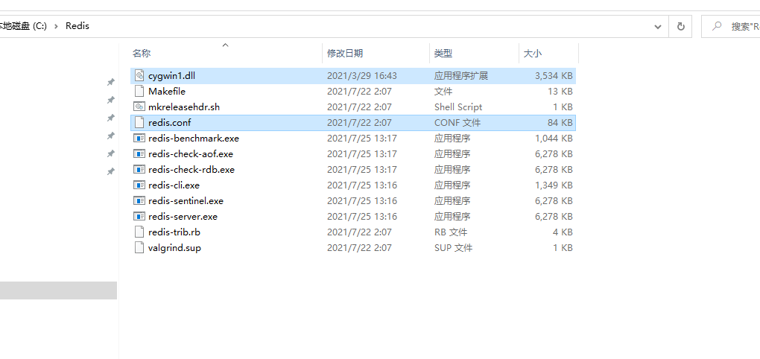Click the redis-trib.rb file icon
Viewport: 760px width, 359px height.
pyautogui.click(x=139, y=232)
